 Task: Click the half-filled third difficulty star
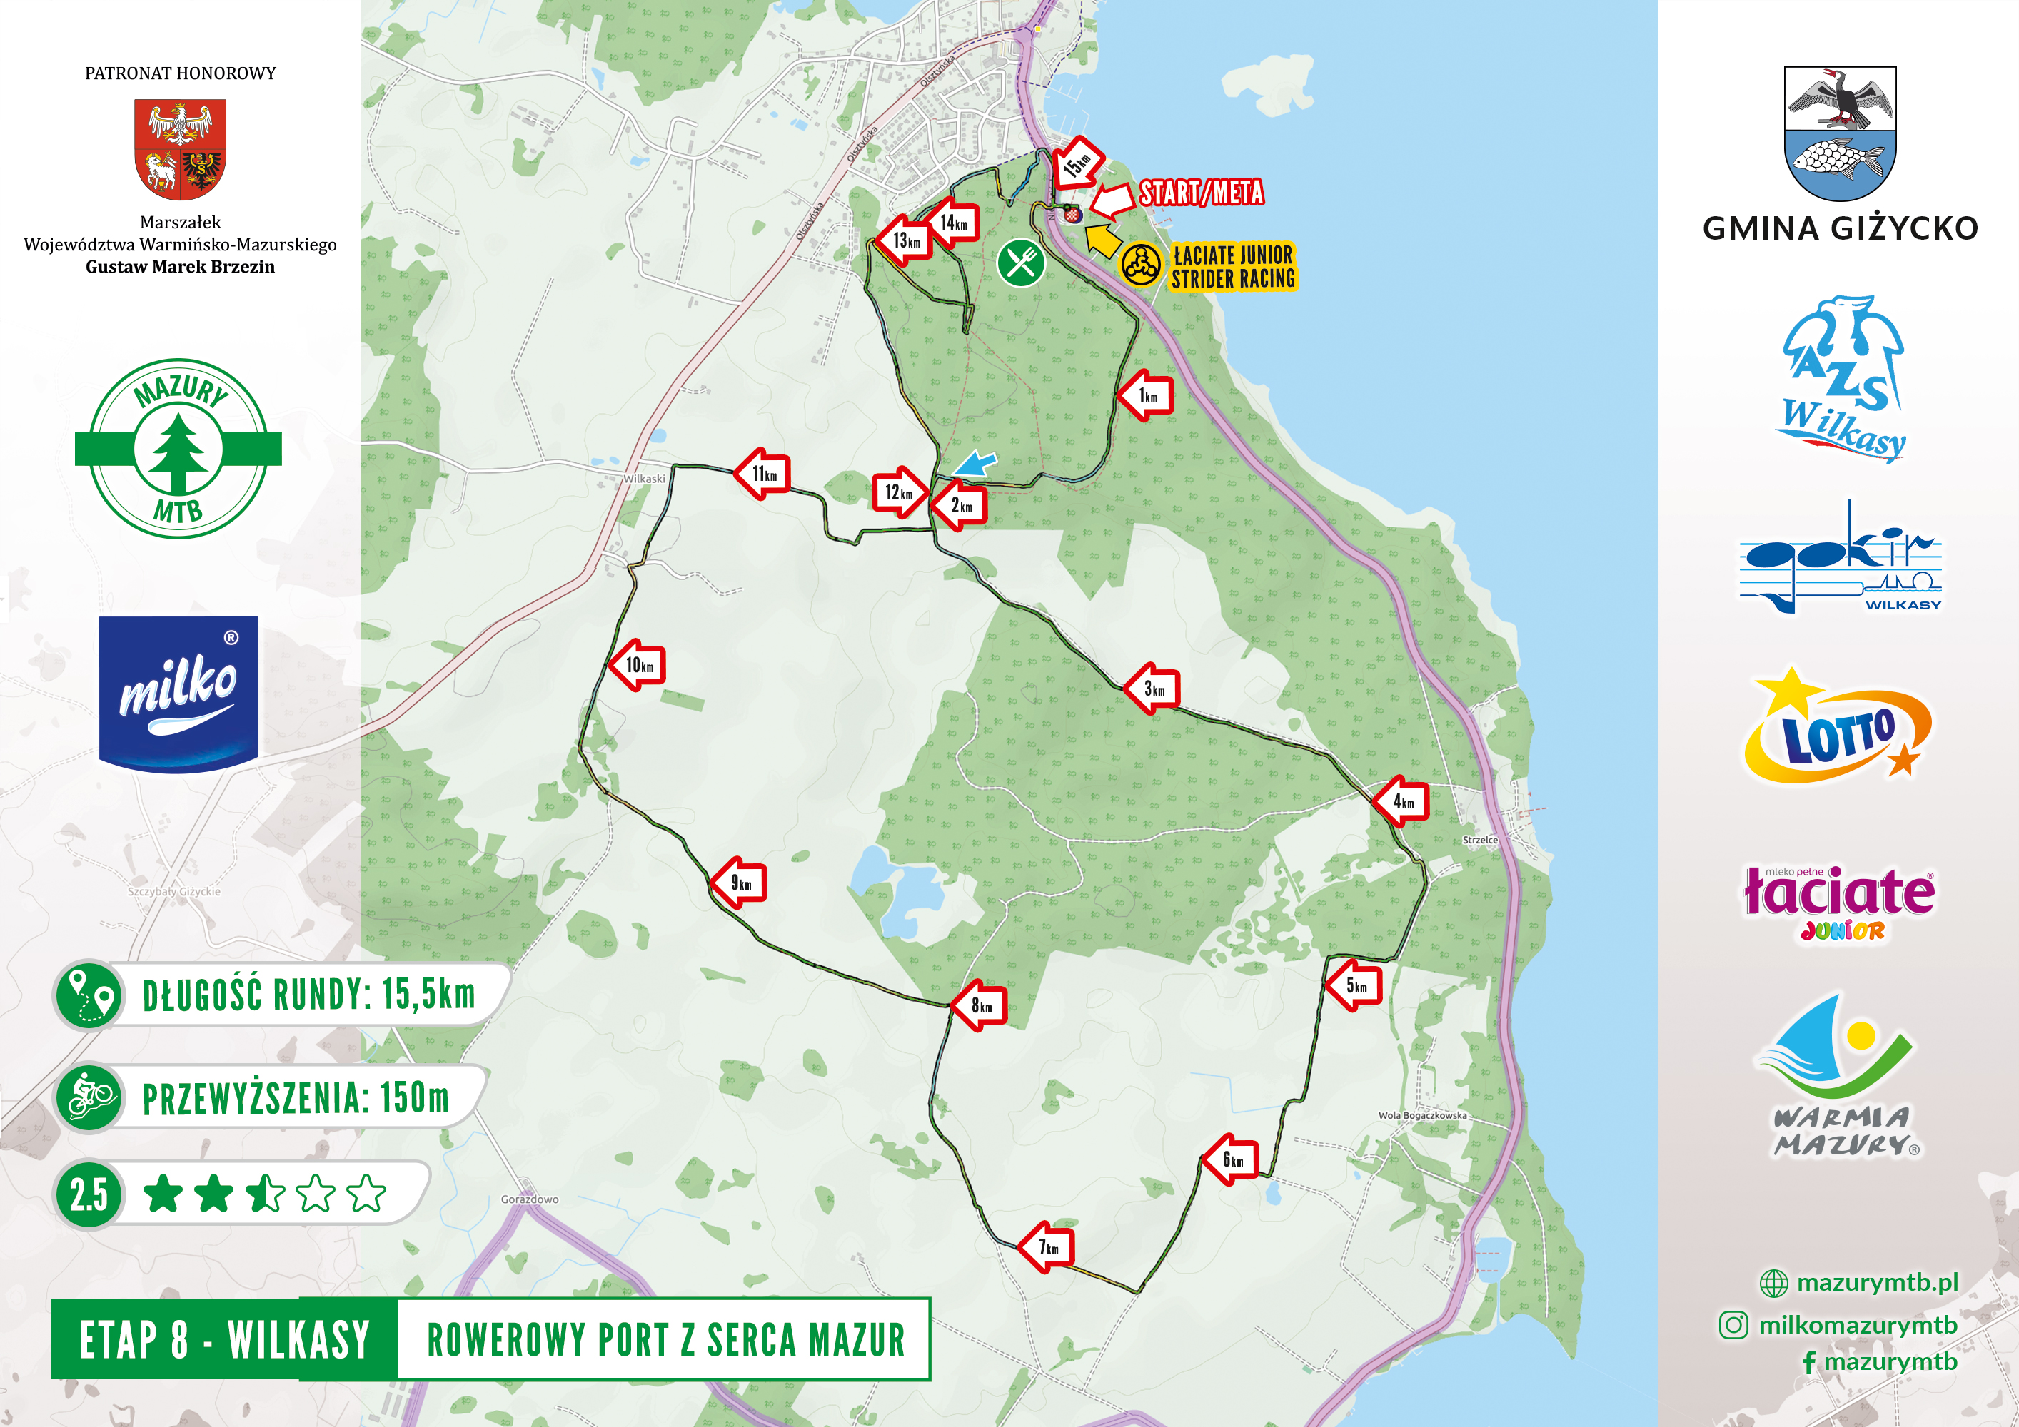tap(265, 1193)
